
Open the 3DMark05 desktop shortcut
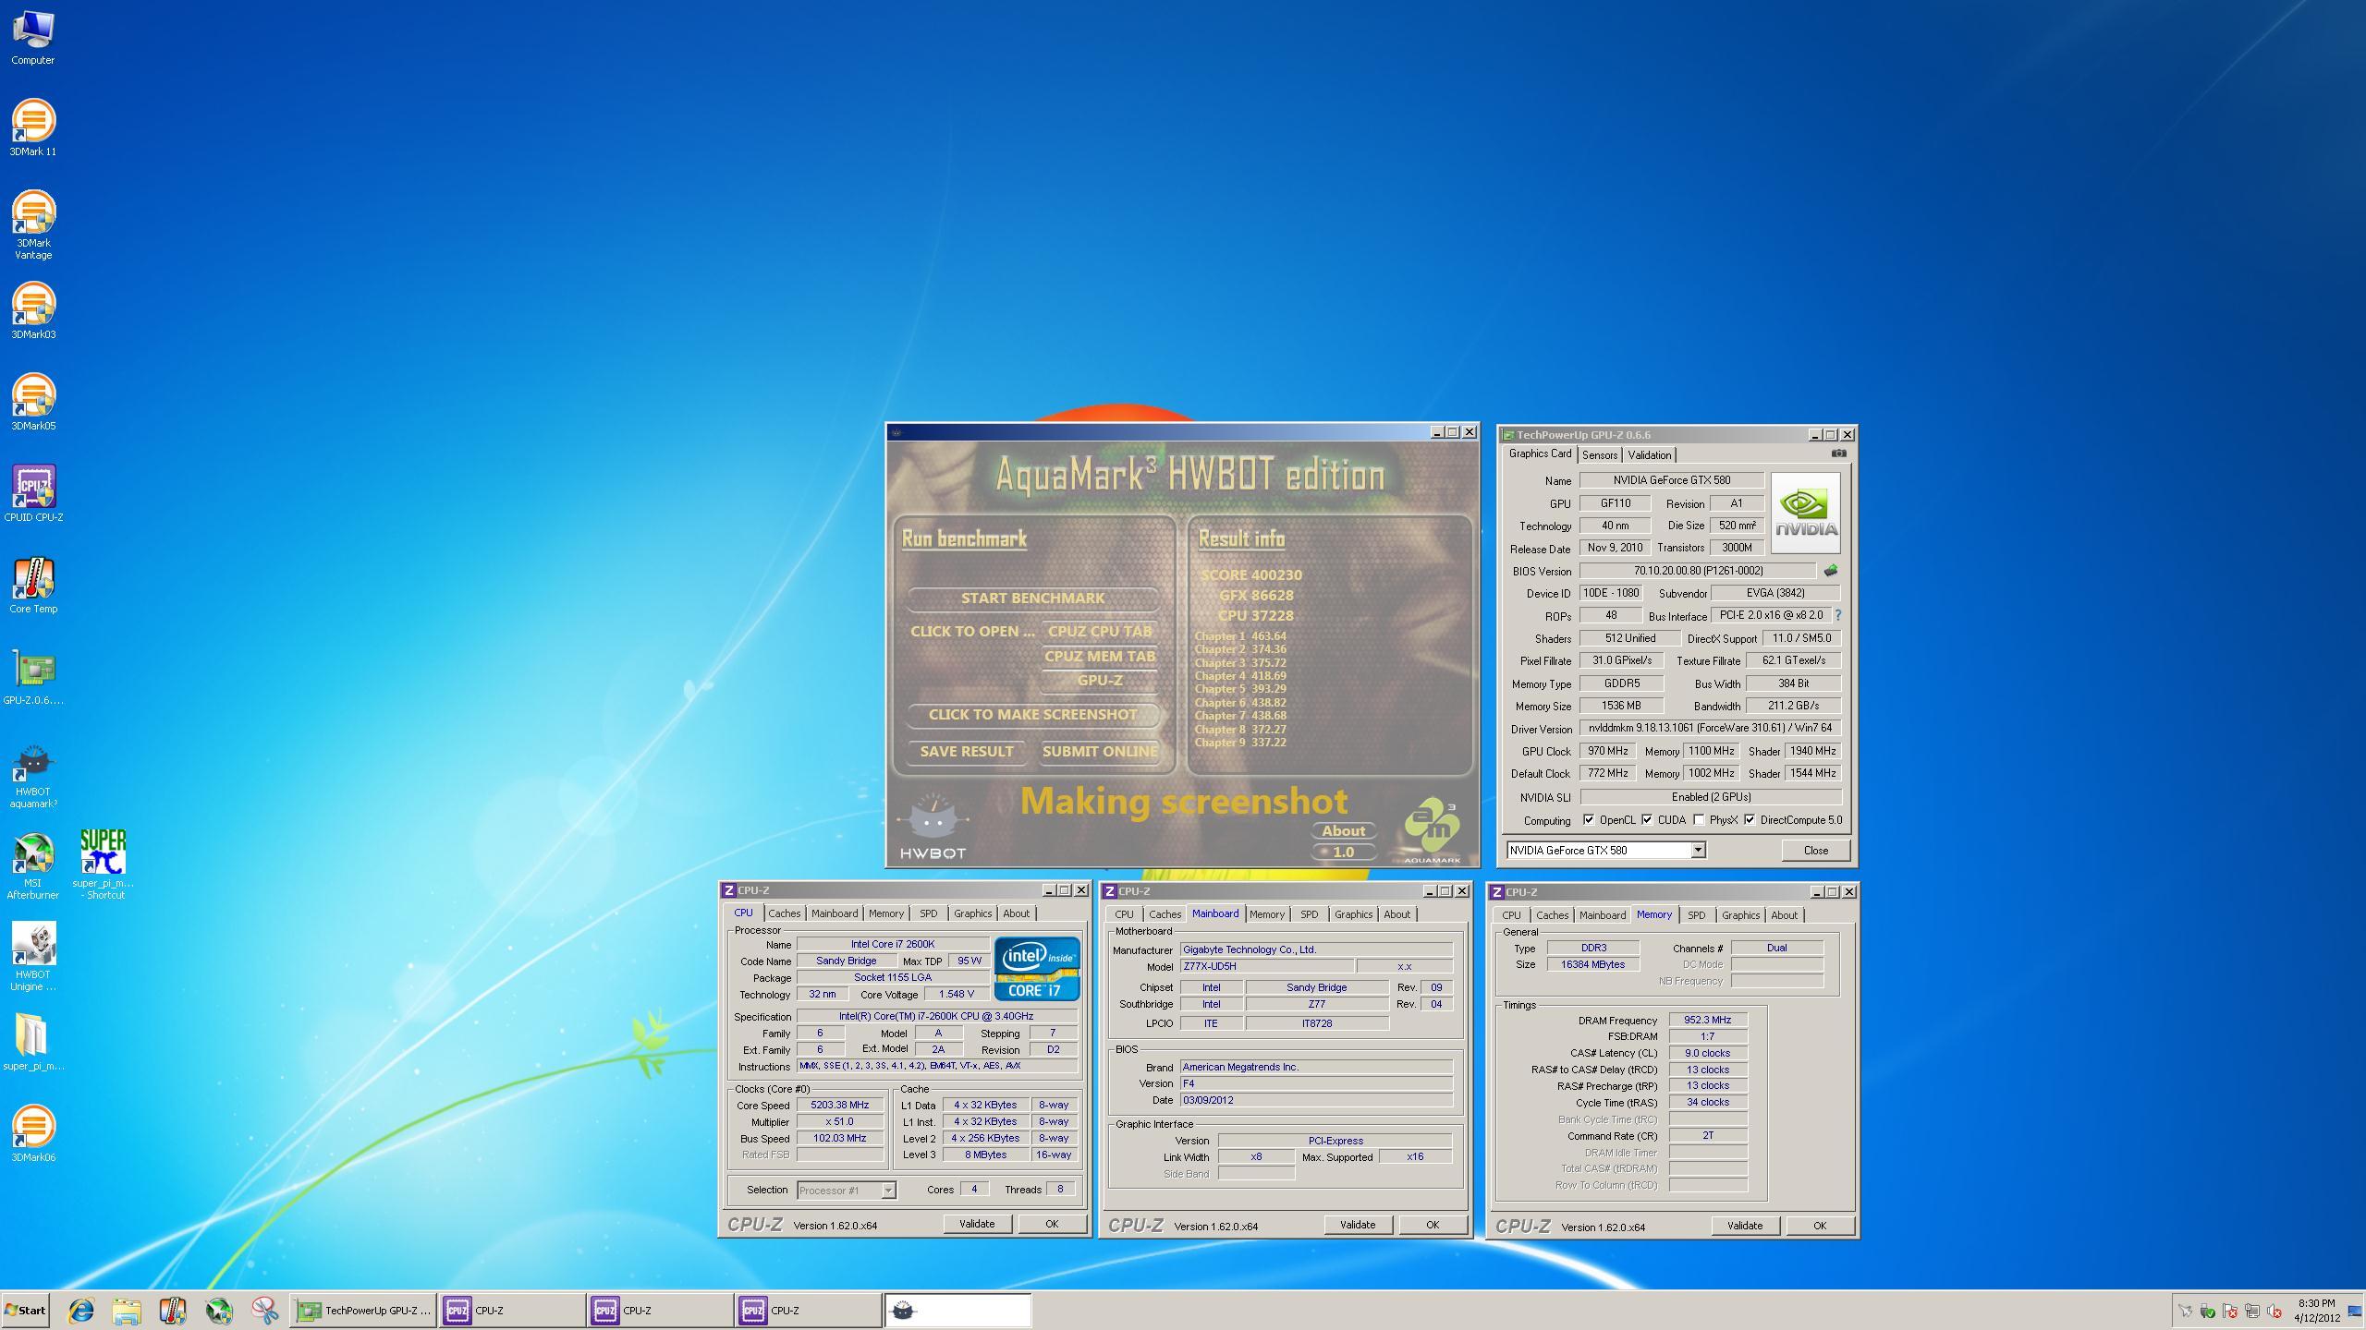click(x=33, y=403)
